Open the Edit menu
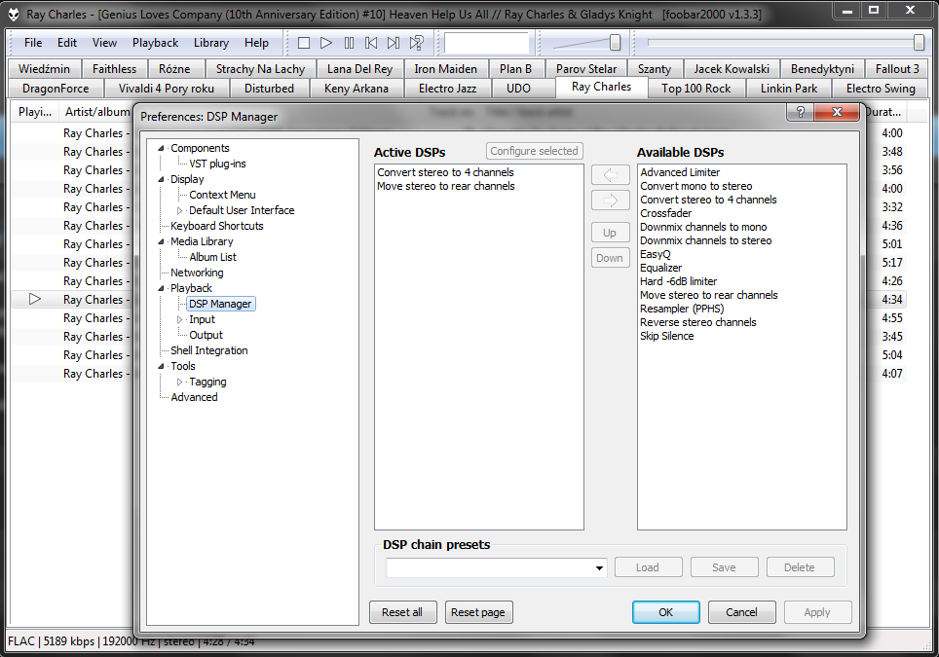The height and width of the screenshot is (657, 939). [x=67, y=43]
